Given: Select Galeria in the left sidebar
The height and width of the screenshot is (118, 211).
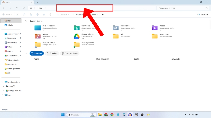Looking at the screenshot, I should coord(10,25).
